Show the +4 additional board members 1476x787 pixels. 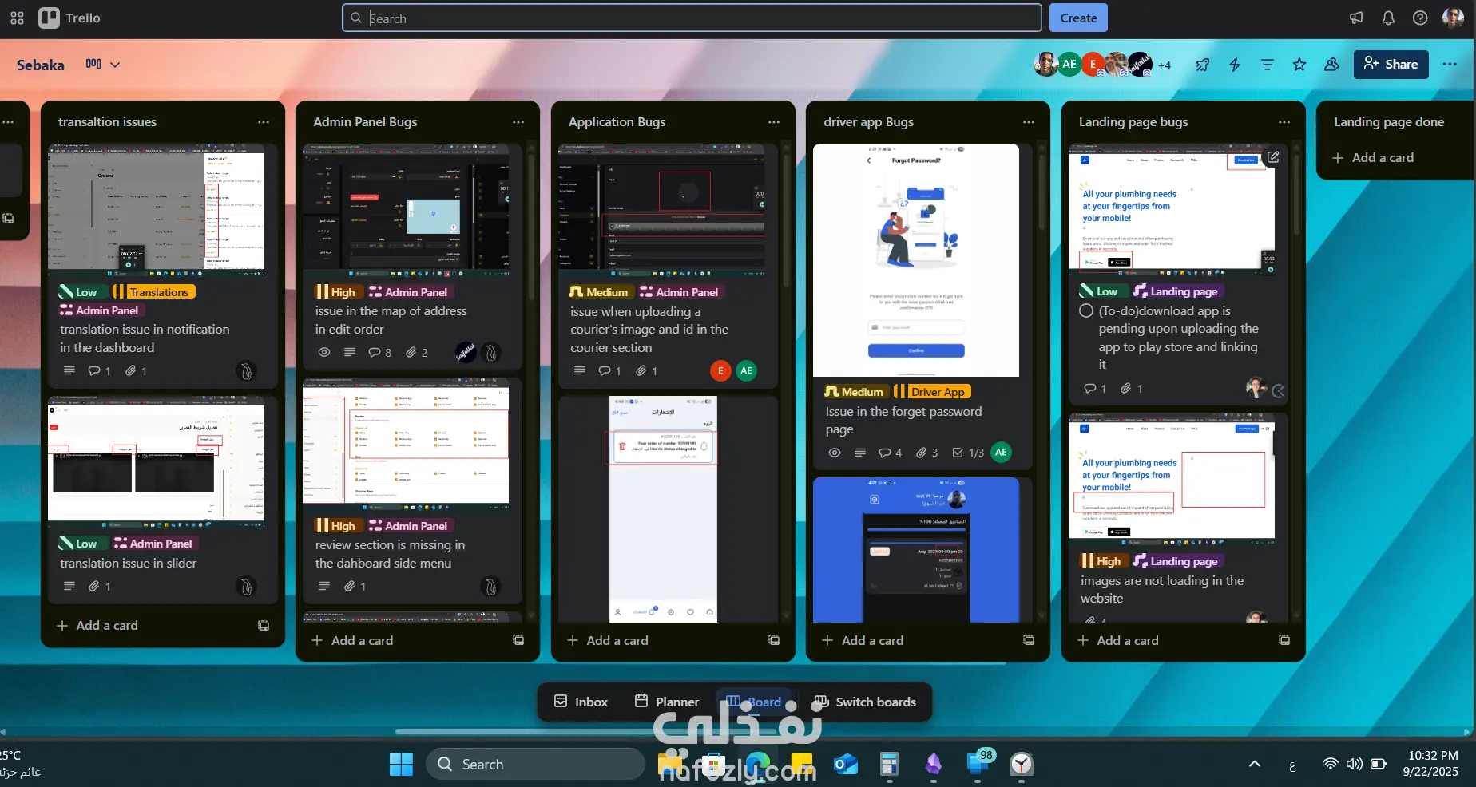tap(1165, 65)
